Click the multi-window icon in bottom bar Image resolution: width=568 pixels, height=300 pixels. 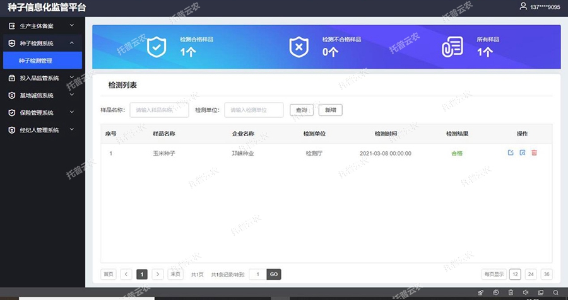pyautogui.click(x=541, y=293)
